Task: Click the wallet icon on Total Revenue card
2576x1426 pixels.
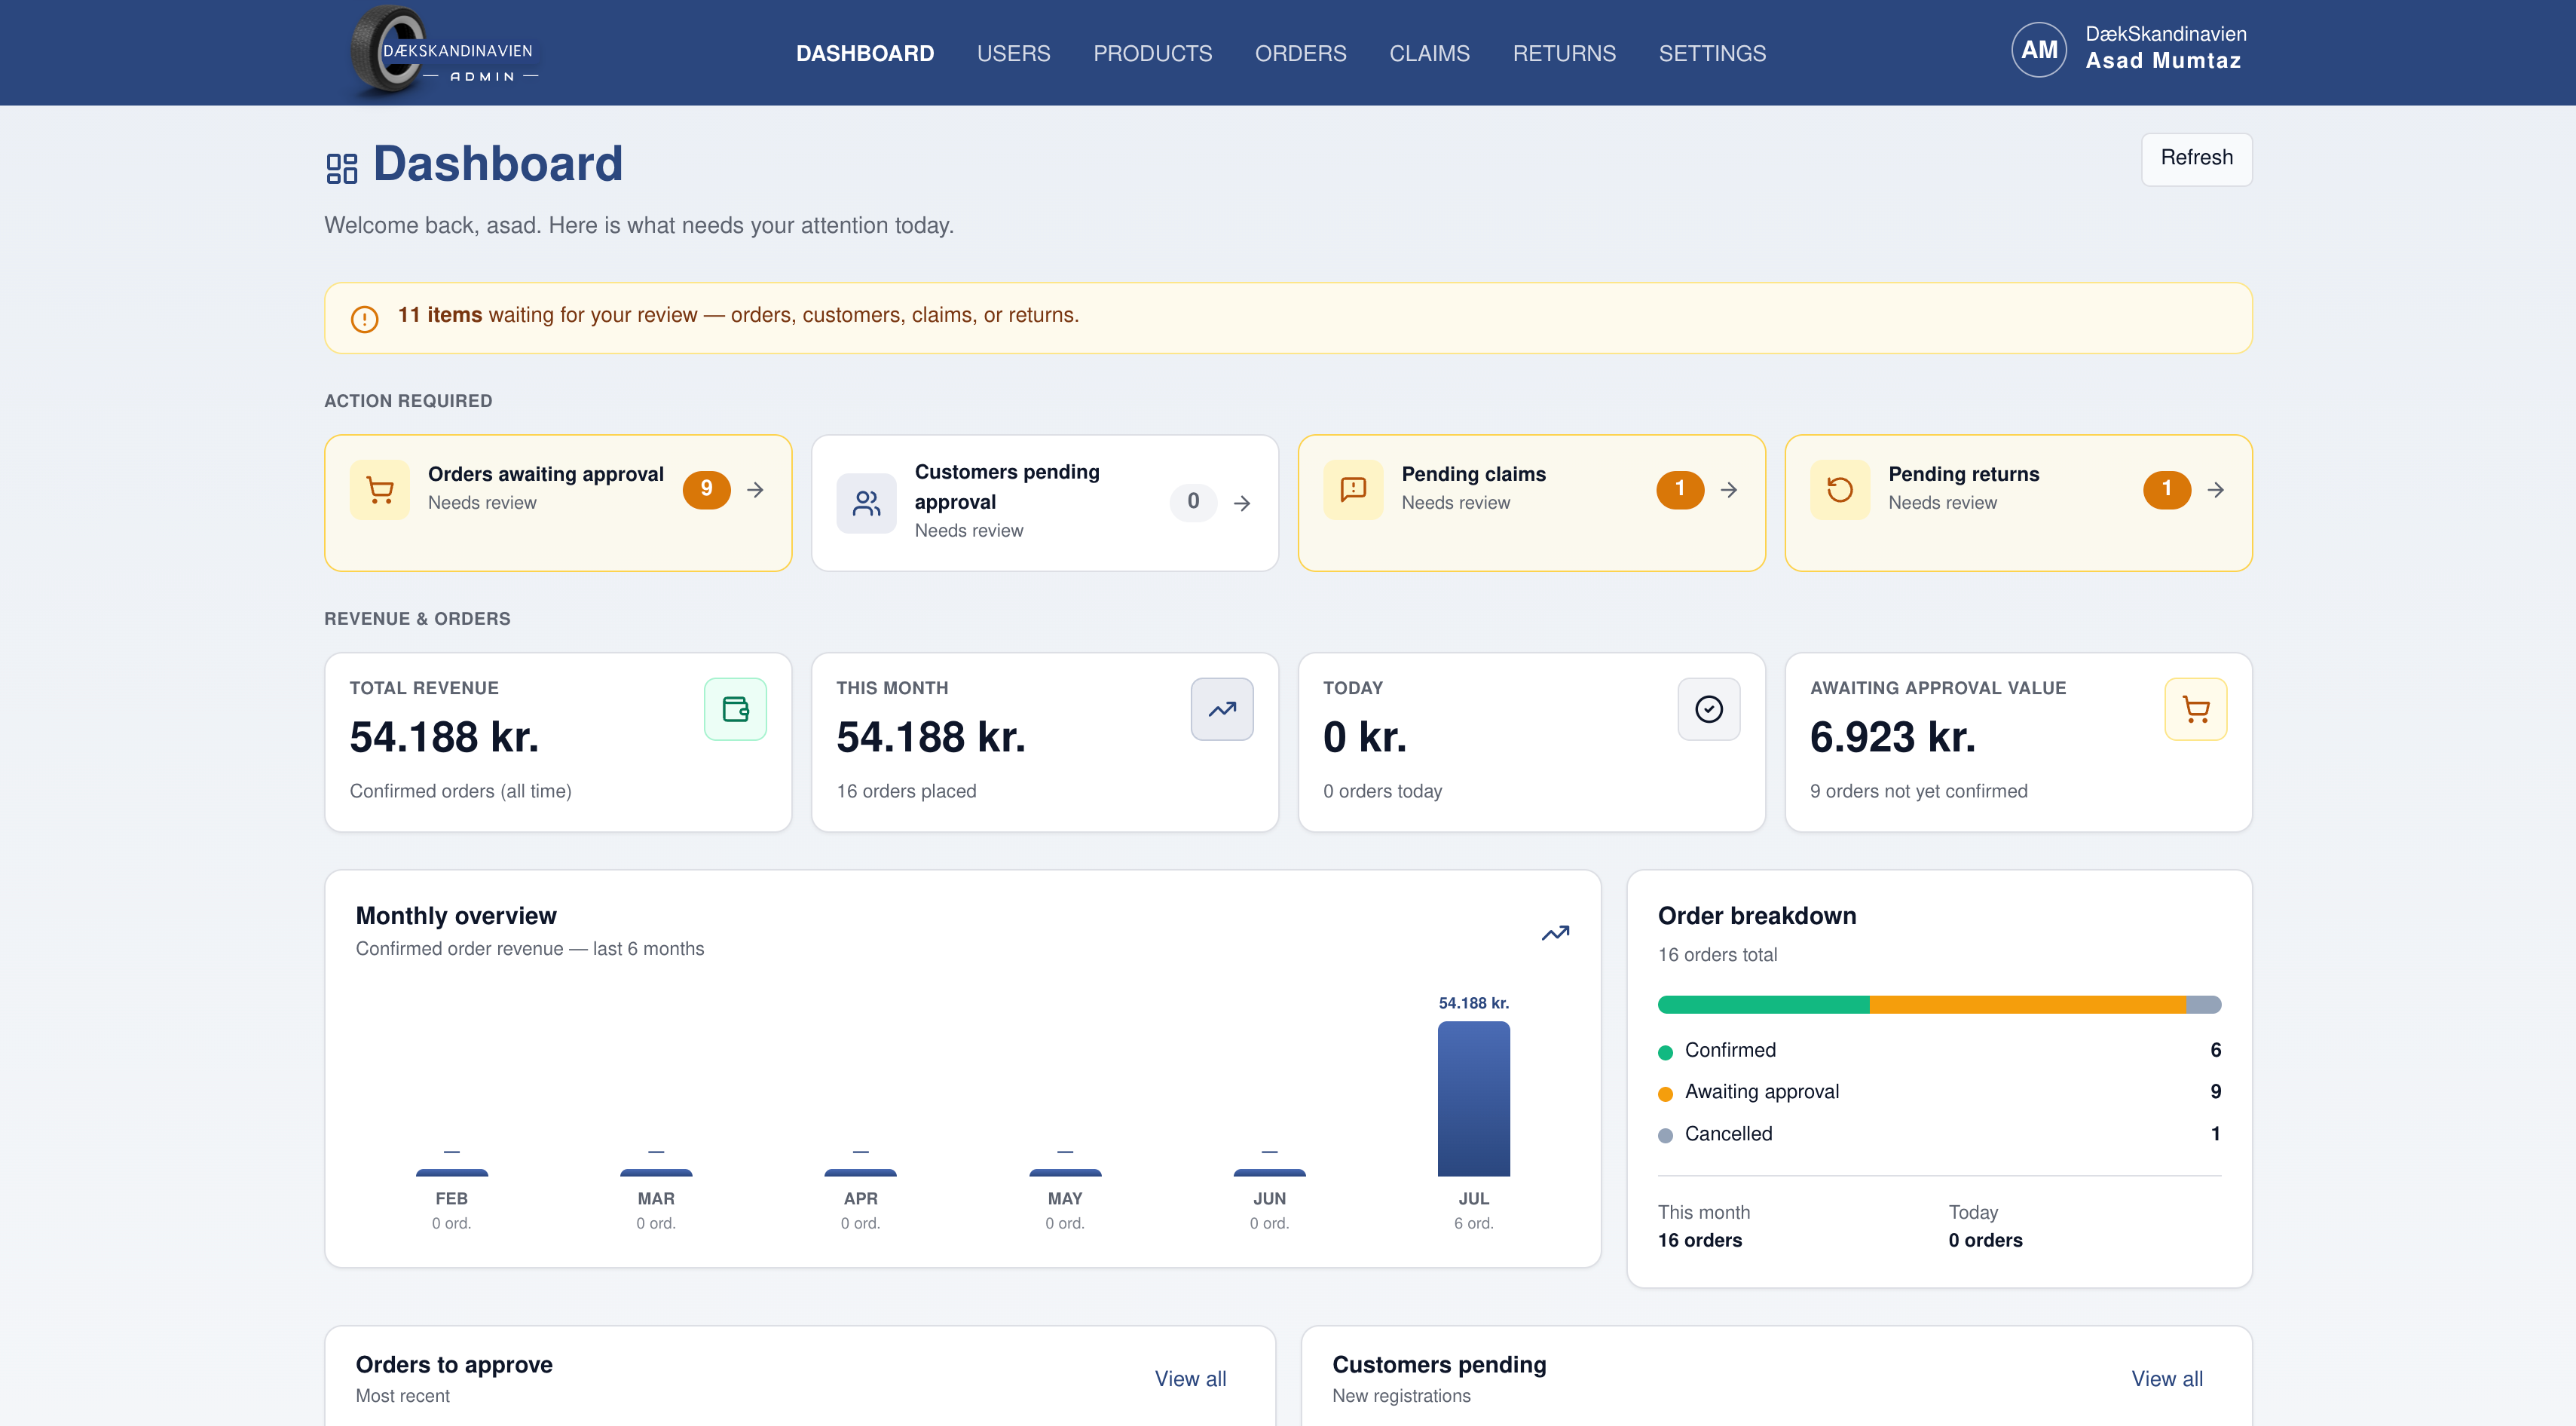Action: [x=736, y=709]
